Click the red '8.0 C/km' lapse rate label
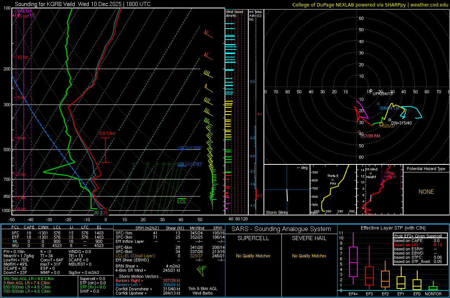The width and height of the screenshot is (450, 298). point(107,134)
